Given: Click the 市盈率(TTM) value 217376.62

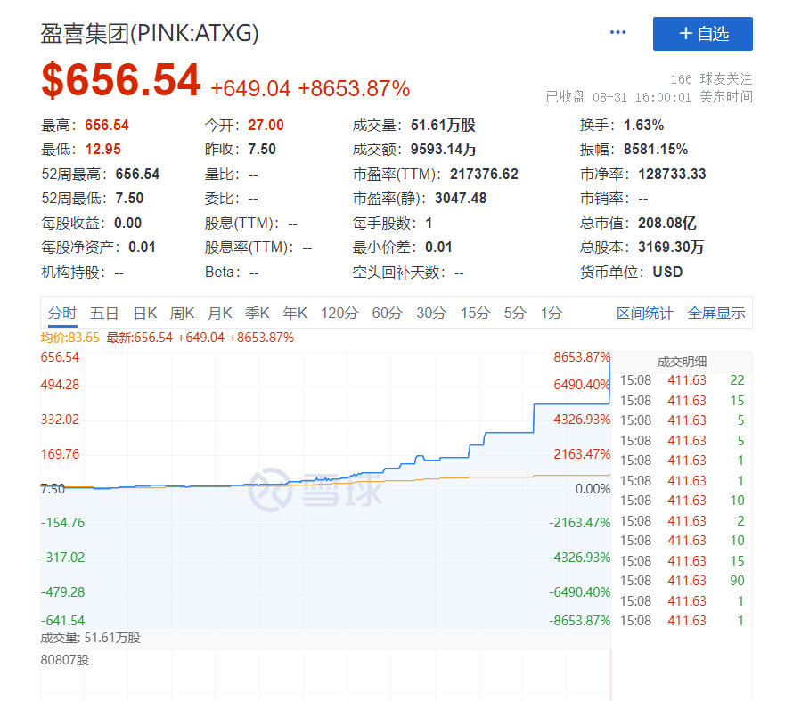Looking at the screenshot, I should pos(485,175).
